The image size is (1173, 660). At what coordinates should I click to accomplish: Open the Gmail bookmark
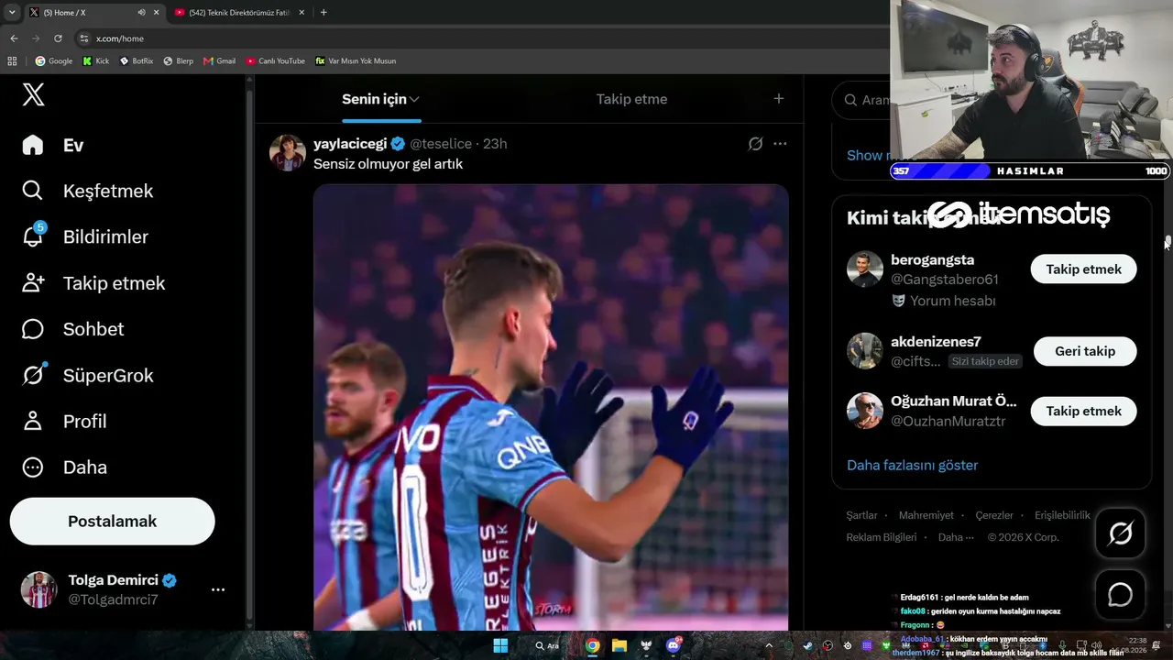click(220, 61)
